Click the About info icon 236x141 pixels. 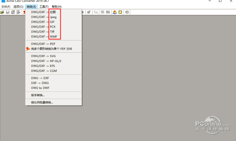click(x=127, y=12)
